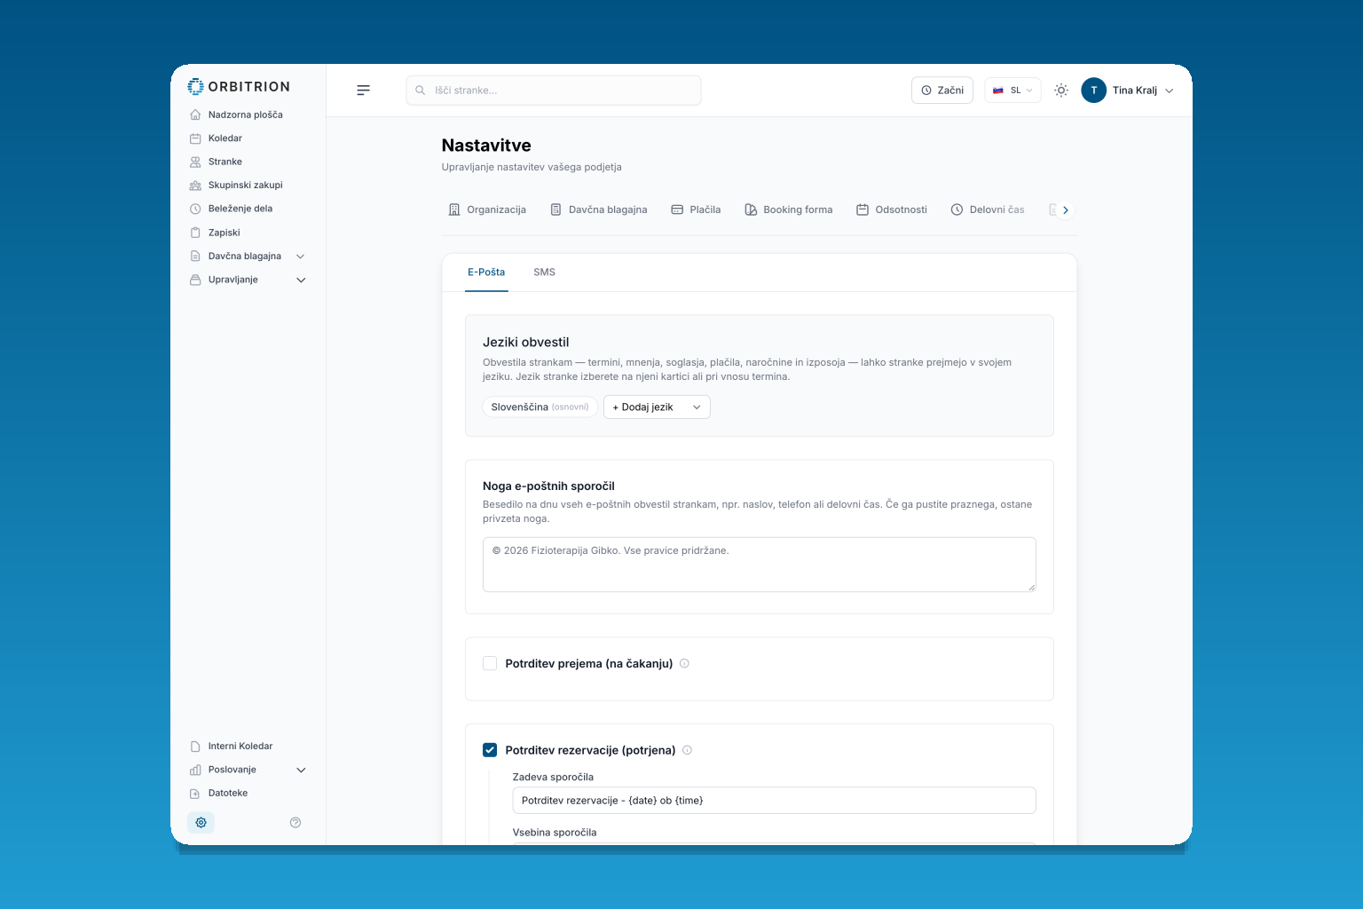Toggle the sidebar hamburger menu
Image resolution: width=1363 pixels, height=909 pixels.
click(x=363, y=90)
